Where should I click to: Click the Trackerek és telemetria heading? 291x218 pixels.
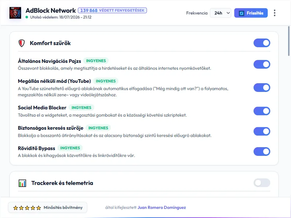(62, 183)
